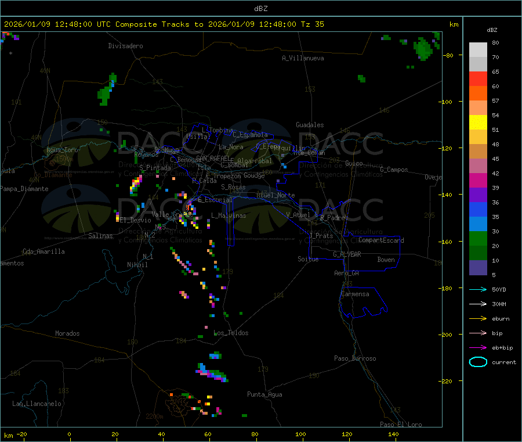The image size is (522, 442).
Task: Click the Los_Toldos label on map
Action: [231, 333]
